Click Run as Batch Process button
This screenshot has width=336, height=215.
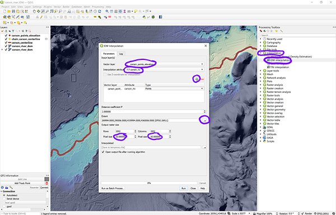pos(113,188)
